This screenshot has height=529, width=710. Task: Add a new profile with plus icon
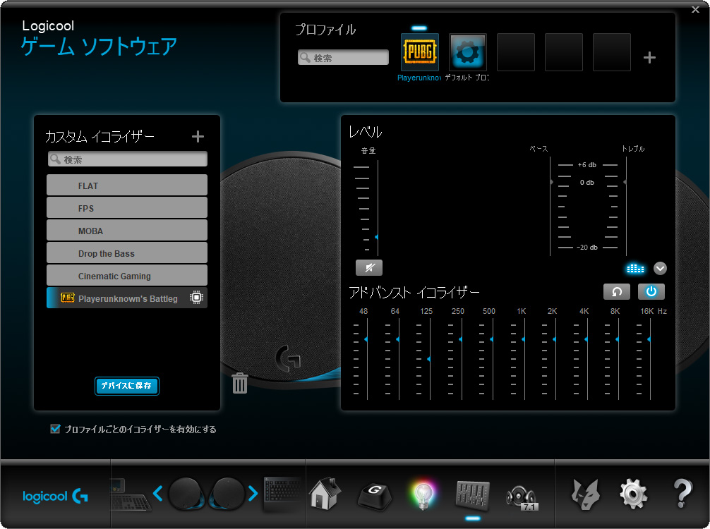click(x=649, y=57)
